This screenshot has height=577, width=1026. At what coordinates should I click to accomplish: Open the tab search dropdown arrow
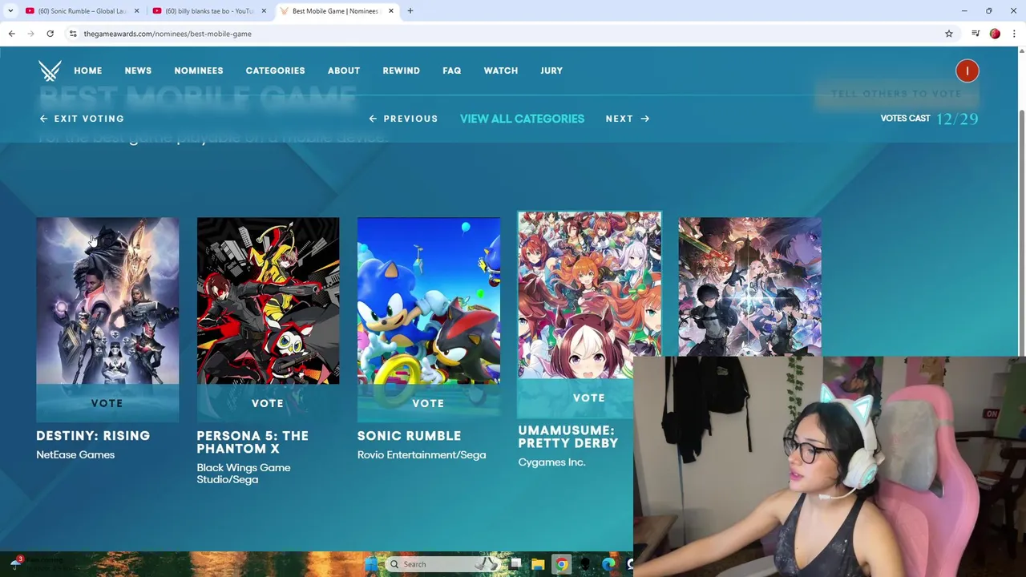coord(10,10)
